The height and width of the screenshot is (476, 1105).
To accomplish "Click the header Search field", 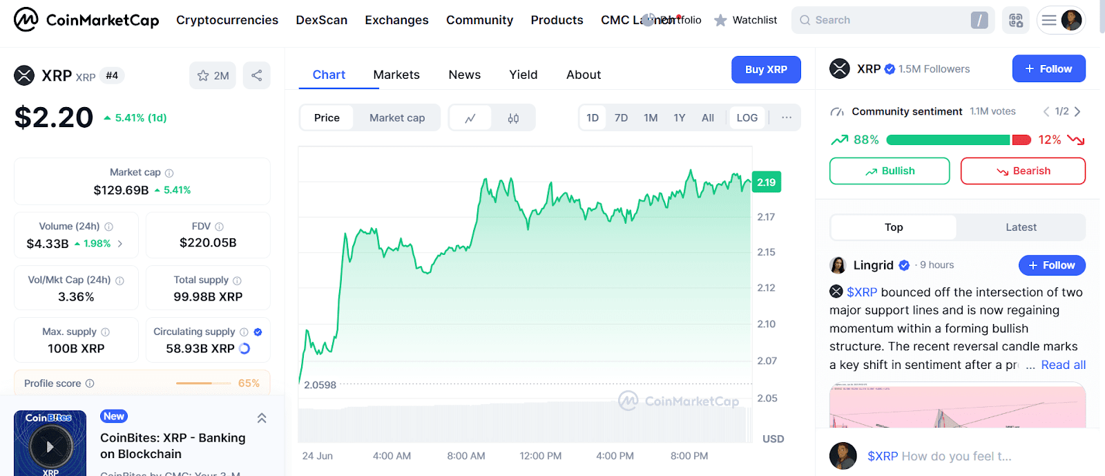I will click(893, 20).
